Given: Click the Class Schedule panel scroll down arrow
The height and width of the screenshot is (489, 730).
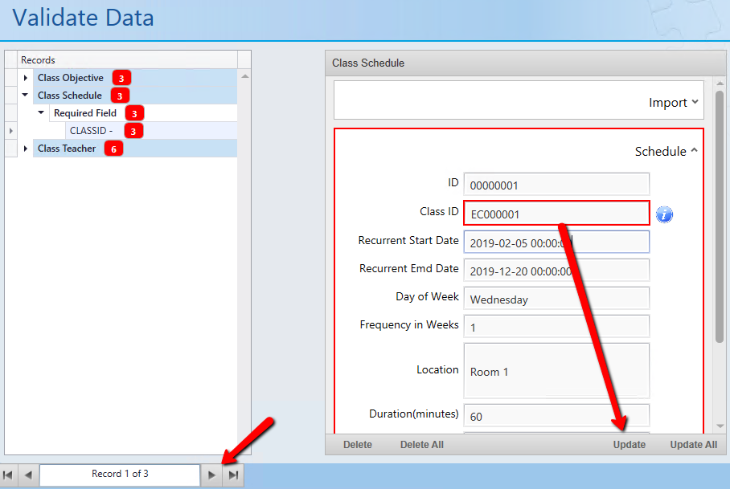Looking at the screenshot, I should coord(720,426).
